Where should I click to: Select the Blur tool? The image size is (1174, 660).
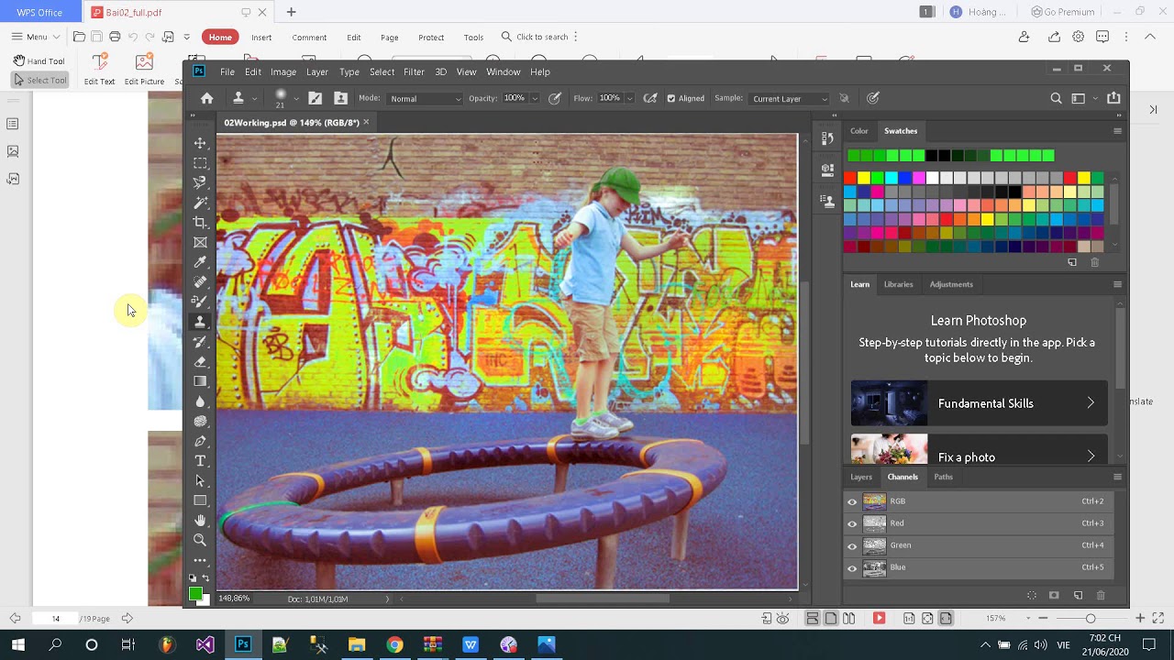click(x=200, y=401)
